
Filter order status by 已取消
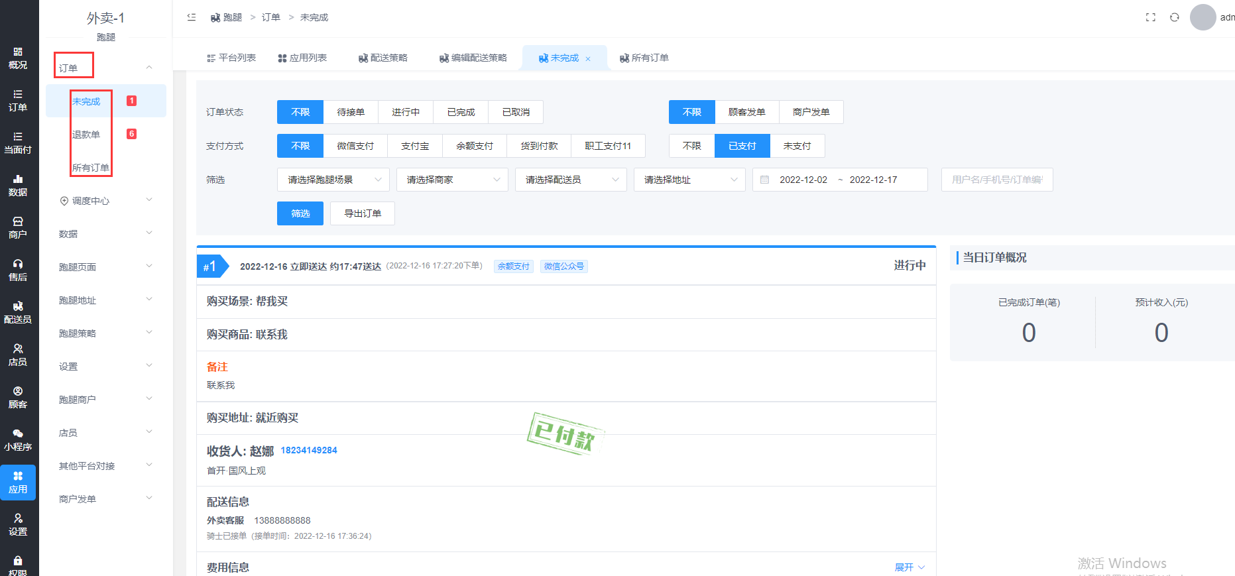pos(516,112)
